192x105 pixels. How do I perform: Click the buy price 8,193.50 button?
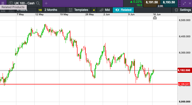(x=169, y=2)
